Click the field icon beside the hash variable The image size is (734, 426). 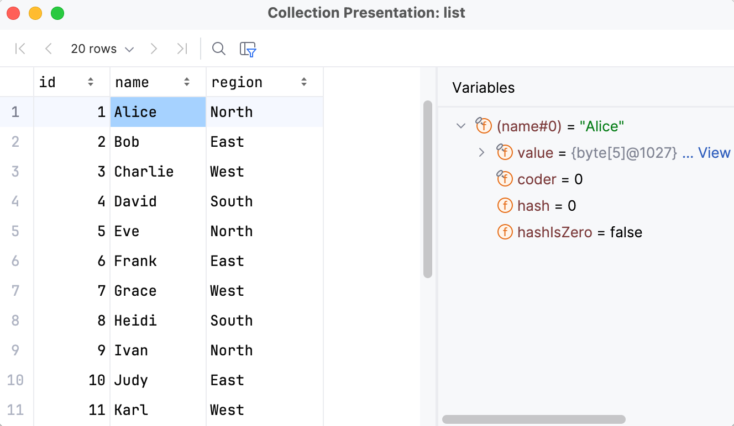pyautogui.click(x=505, y=205)
